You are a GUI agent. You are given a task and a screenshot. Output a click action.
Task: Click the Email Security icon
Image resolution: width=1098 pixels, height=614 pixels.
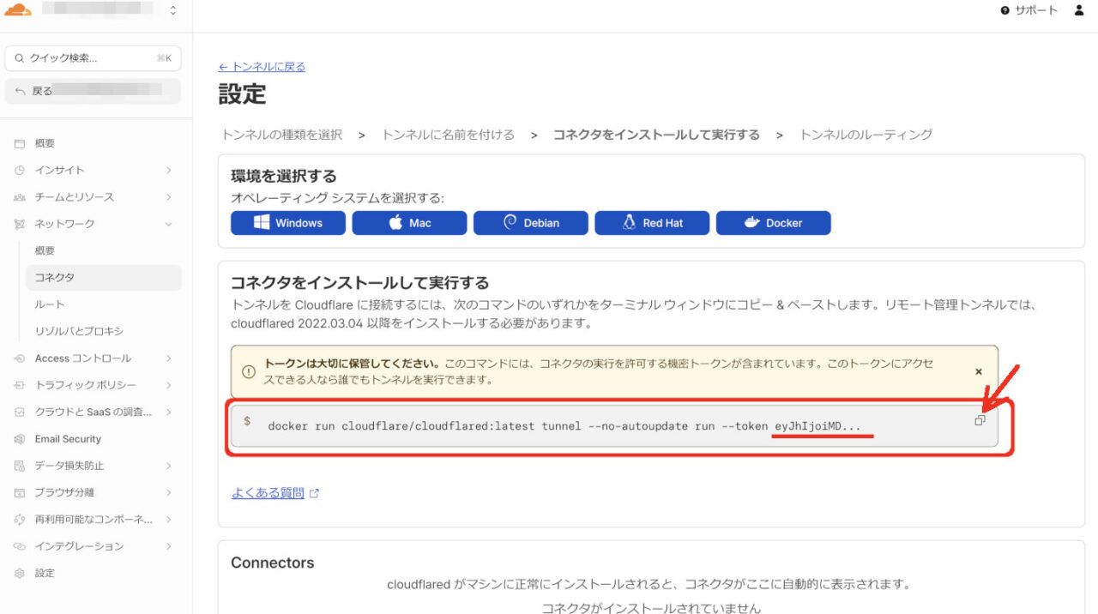tap(20, 439)
